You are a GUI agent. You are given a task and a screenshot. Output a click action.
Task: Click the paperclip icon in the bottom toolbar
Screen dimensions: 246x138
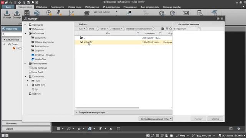pyautogui.click(x=69, y=129)
